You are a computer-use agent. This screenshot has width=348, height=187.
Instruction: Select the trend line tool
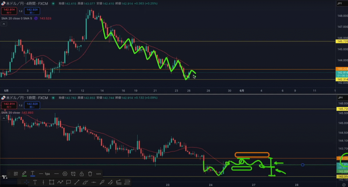tap(77, 182)
